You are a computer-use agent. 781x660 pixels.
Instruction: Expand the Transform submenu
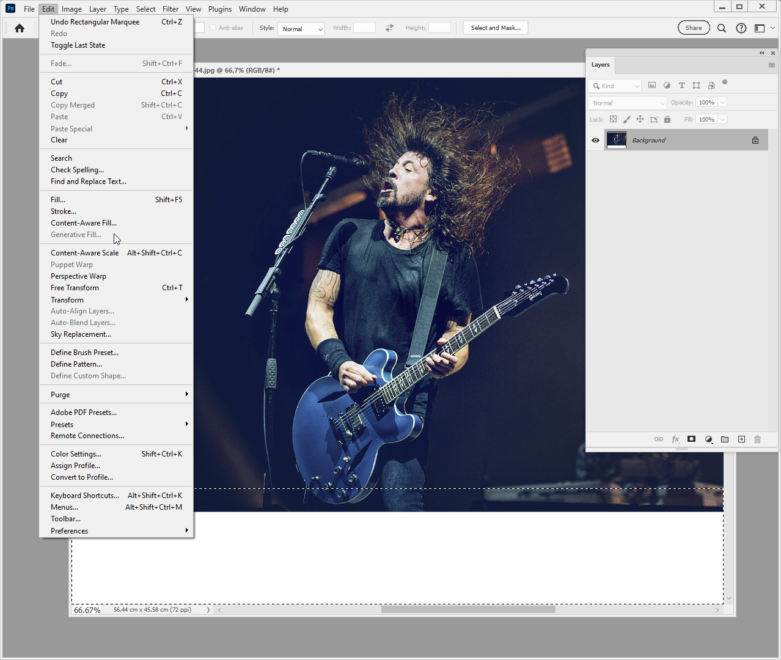(186, 299)
